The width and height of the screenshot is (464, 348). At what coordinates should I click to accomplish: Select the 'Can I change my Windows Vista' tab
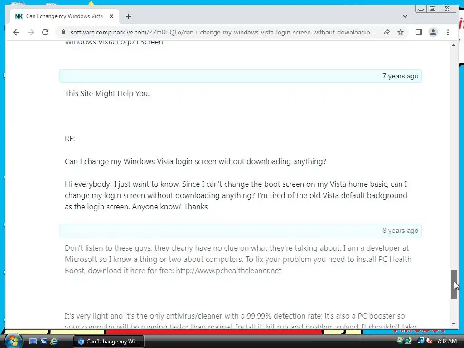pyautogui.click(x=64, y=16)
